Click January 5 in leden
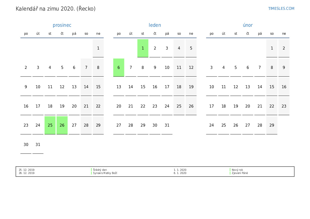This screenshot has width=310, height=219. pyautogui.click(x=191, y=48)
